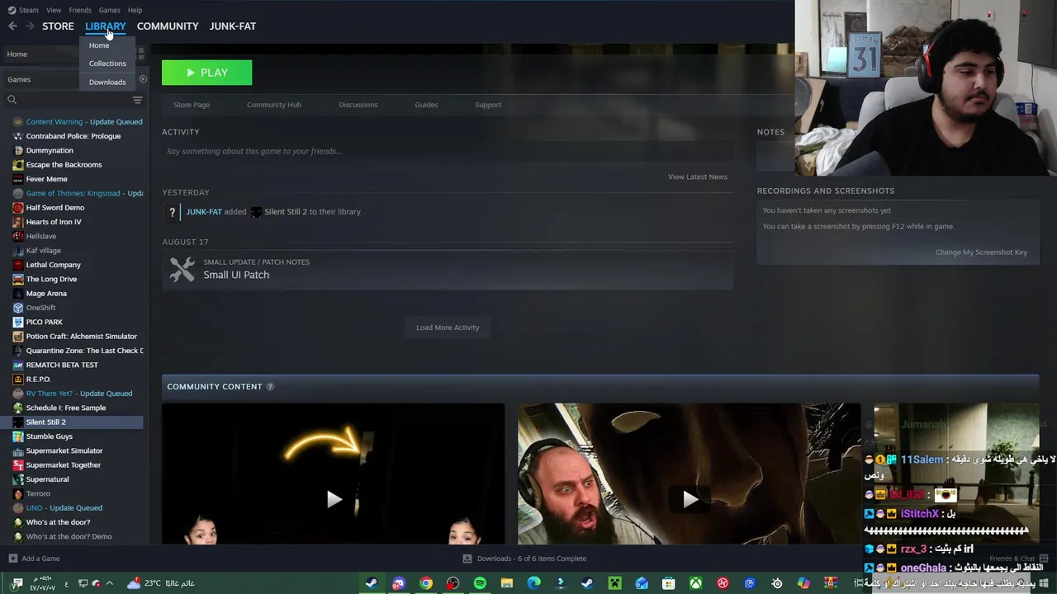The width and height of the screenshot is (1057, 594).
Task: Open the Games menu
Action: click(x=109, y=10)
